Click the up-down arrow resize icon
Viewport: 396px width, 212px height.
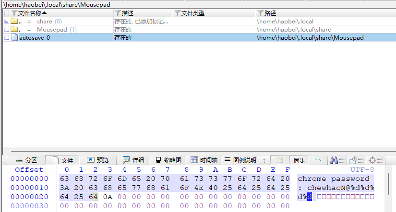(264, 160)
